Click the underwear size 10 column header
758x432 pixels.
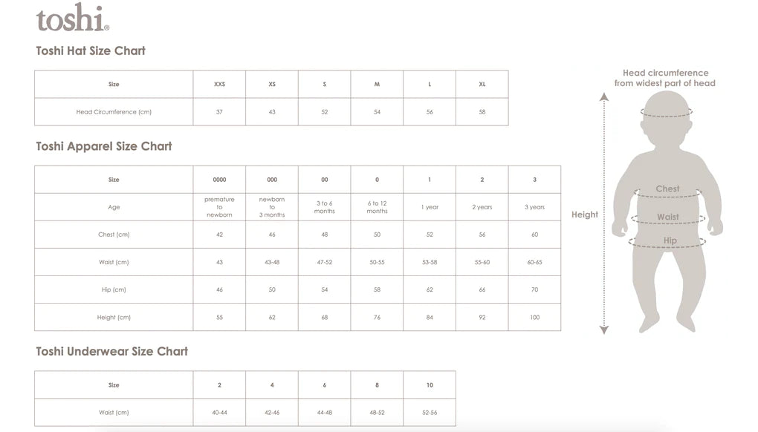[430, 385]
